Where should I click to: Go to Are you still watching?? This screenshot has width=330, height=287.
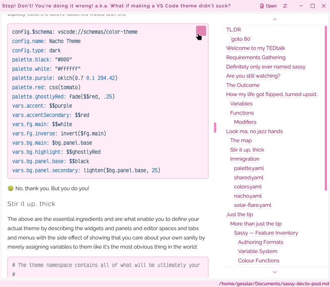[x=253, y=76]
